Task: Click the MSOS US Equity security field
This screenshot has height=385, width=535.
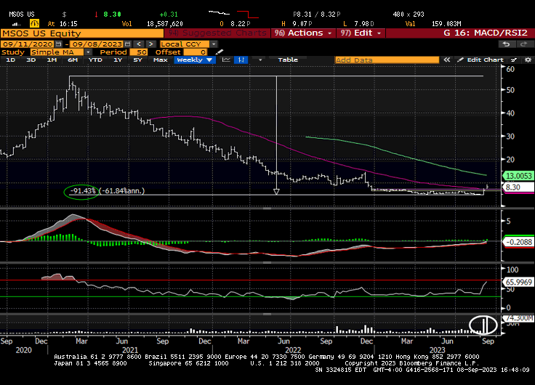Action: coord(82,33)
